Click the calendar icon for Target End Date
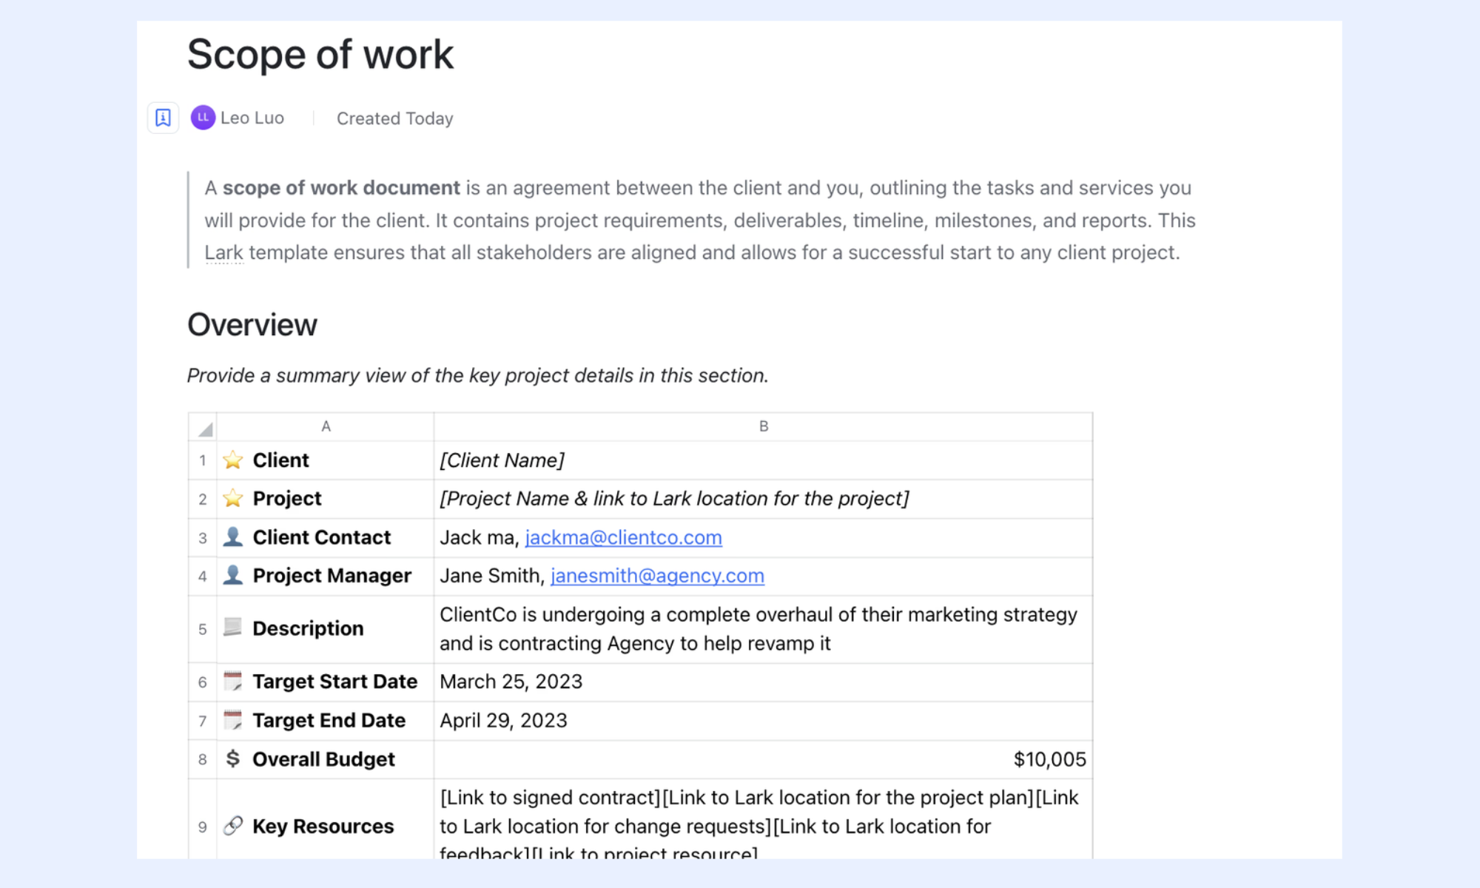The image size is (1480, 888). (233, 720)
